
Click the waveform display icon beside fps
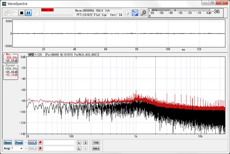click(127, 13)
